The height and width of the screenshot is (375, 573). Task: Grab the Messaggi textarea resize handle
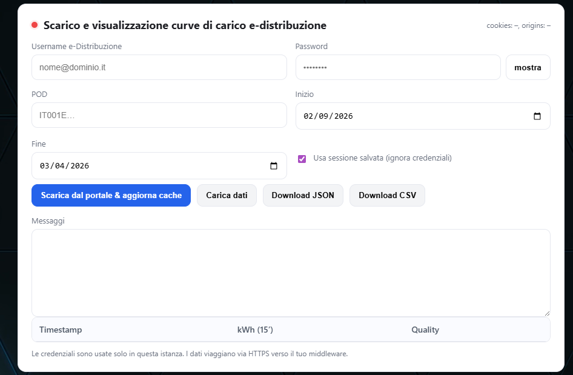(547, 313)
